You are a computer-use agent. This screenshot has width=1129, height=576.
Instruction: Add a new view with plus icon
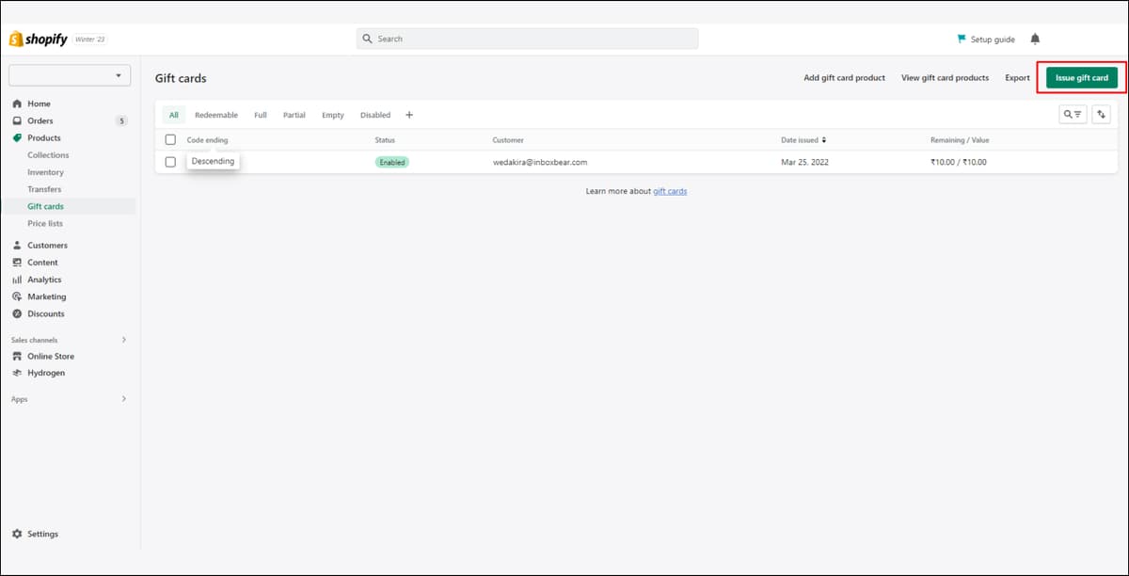(409, 115)
